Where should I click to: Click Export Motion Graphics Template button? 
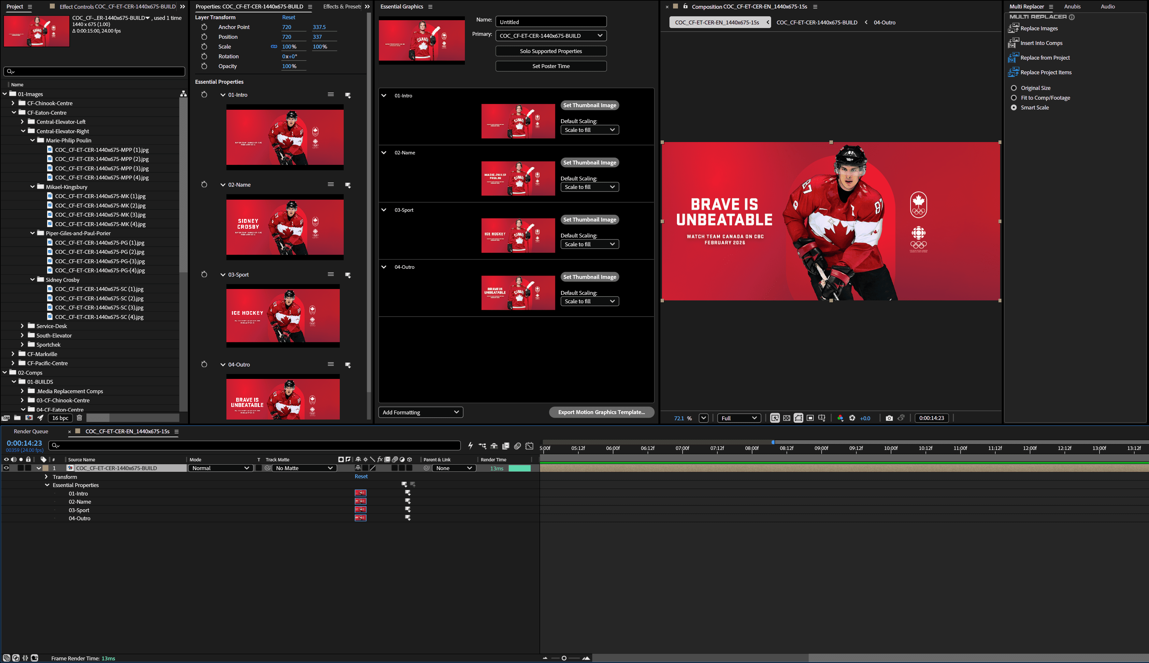click(601, 412)
